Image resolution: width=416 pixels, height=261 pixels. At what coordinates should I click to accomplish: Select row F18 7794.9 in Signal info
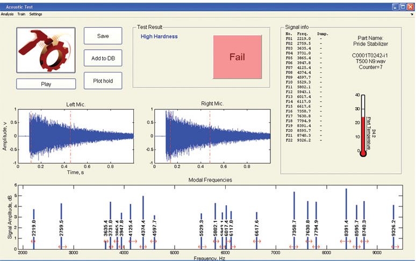[x=304, y=121]
